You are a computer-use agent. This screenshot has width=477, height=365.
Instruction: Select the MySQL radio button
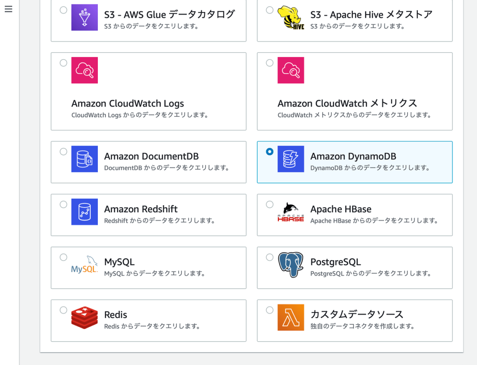(64, 257)
